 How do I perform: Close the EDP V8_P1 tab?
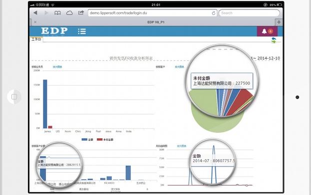(x=35, y=22)
